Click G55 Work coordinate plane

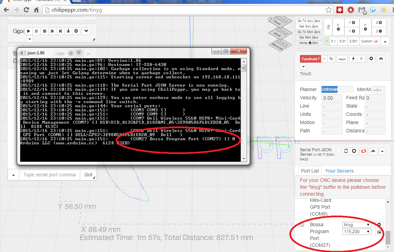click(280, 21)
